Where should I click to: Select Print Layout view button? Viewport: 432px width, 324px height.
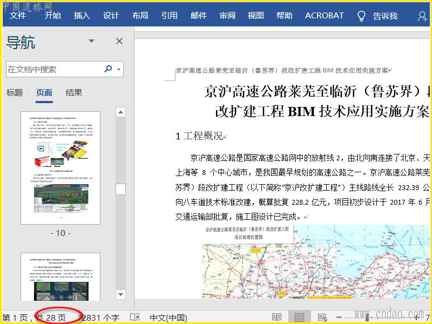point(300,318)
